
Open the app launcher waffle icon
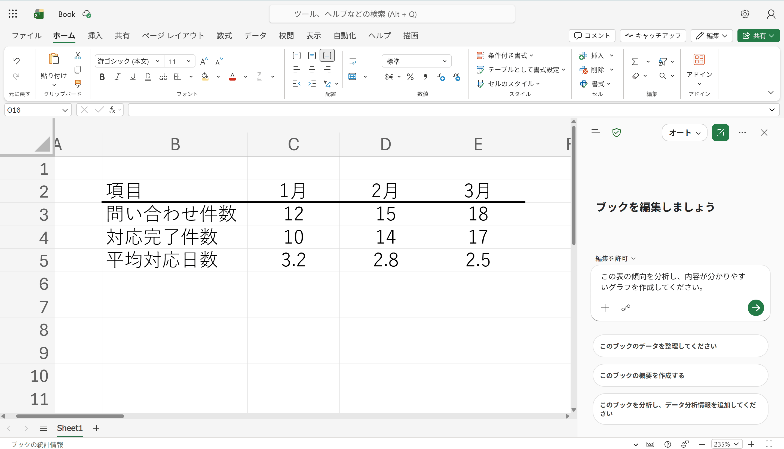[13, 14]
